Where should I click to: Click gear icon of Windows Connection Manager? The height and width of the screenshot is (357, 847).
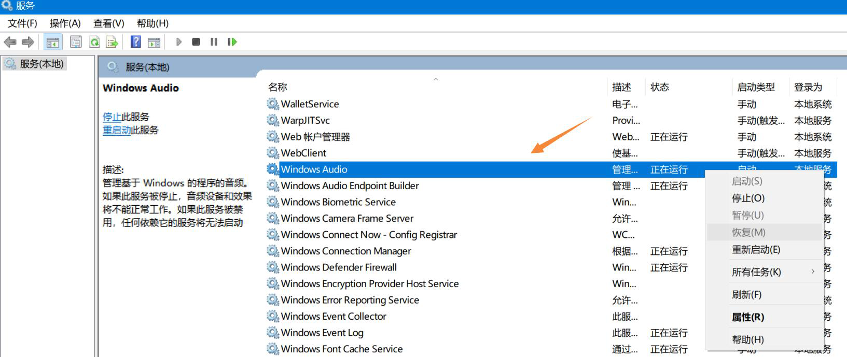pos(273,251)
